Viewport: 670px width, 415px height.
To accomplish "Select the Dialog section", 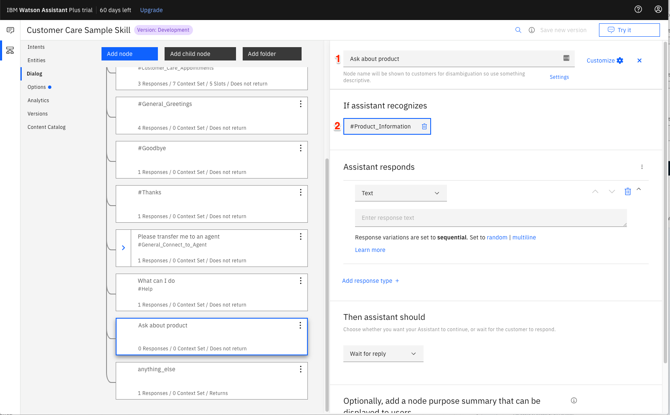I will coord(34,74).
